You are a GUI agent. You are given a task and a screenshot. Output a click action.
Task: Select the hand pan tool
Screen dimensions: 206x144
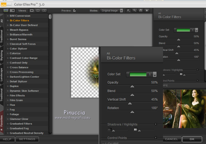tap(141, 11)
